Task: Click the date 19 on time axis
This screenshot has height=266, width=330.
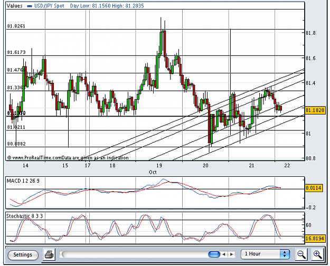Action: click(x=159, y=166)
